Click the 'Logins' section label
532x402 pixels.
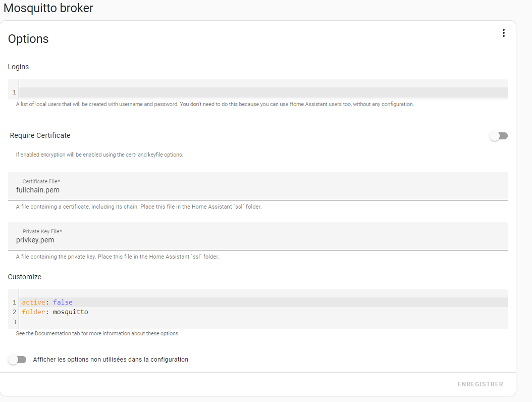click(x=19, y=67)
